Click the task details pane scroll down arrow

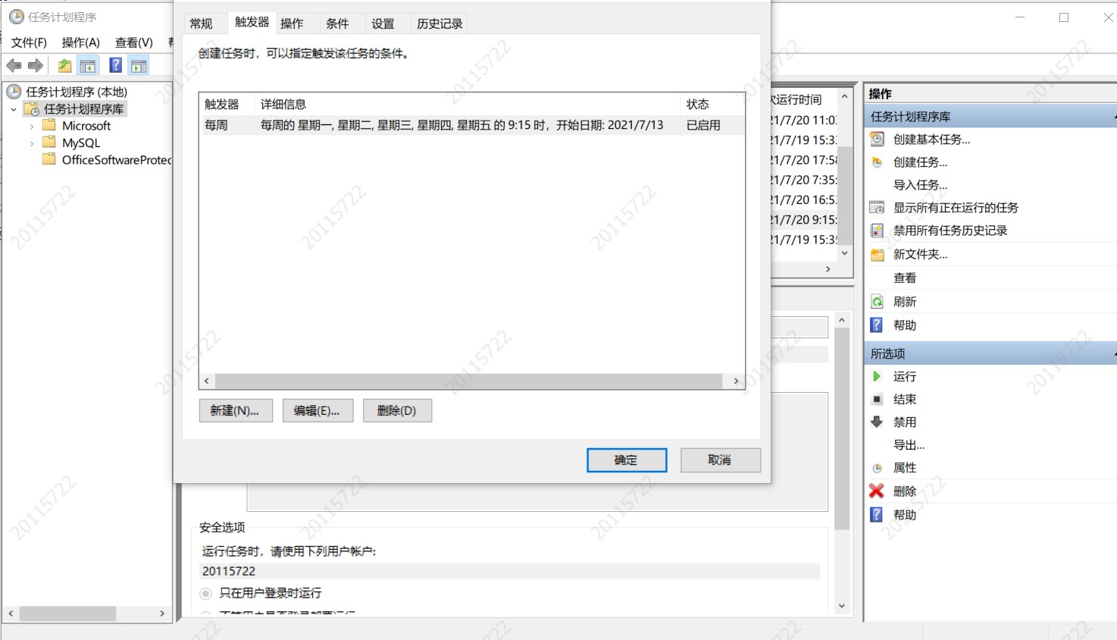click(842, 606)
